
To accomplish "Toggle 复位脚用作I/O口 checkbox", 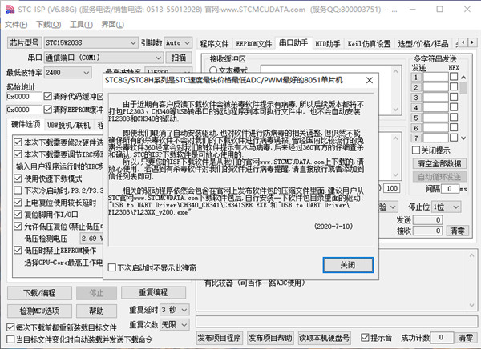I will coord(18,215).
